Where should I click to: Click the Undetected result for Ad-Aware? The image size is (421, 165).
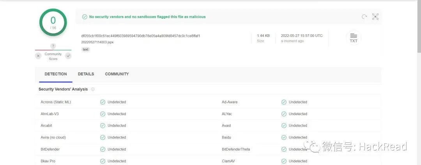point(298,102)
